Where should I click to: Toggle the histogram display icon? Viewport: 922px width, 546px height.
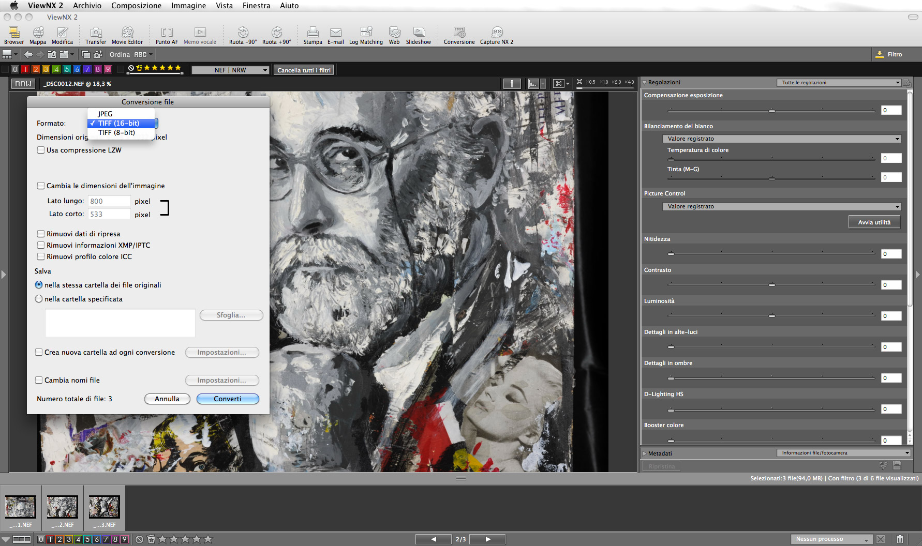533,83
